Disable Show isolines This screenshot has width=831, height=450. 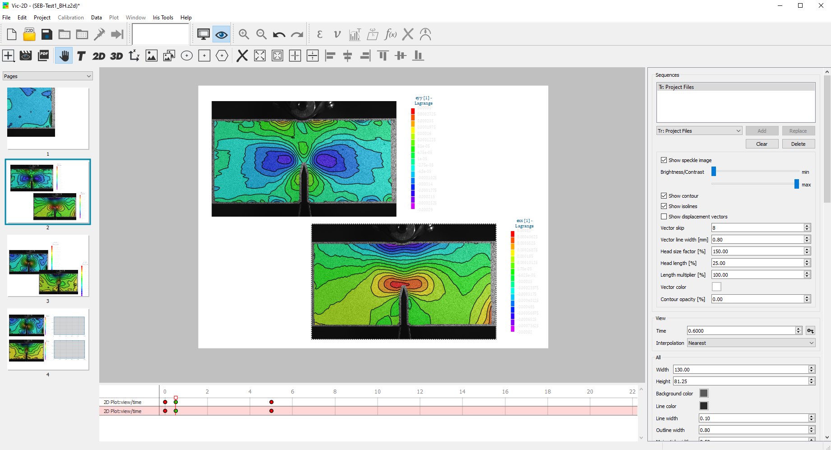point(664,206)
